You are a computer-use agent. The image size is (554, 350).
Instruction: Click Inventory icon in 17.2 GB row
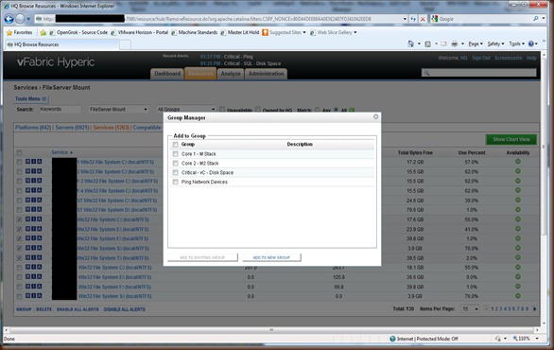[34, 162]
